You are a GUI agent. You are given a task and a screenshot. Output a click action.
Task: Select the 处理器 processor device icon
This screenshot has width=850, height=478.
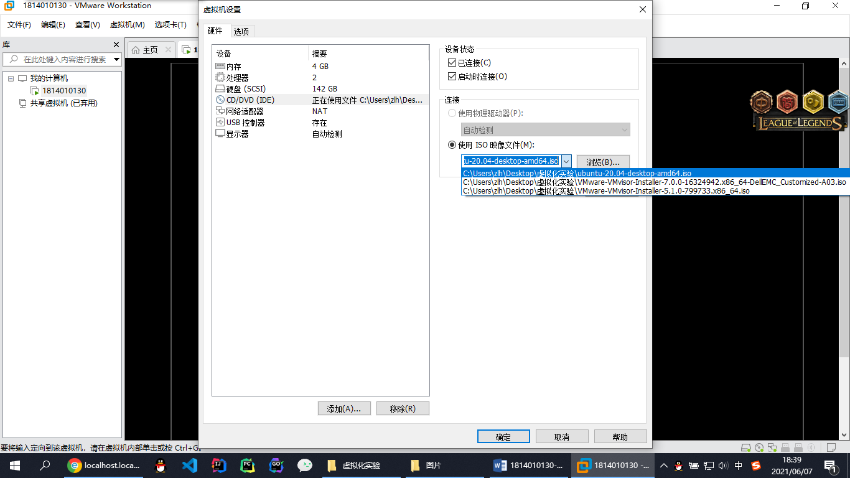tap(220, 78)
